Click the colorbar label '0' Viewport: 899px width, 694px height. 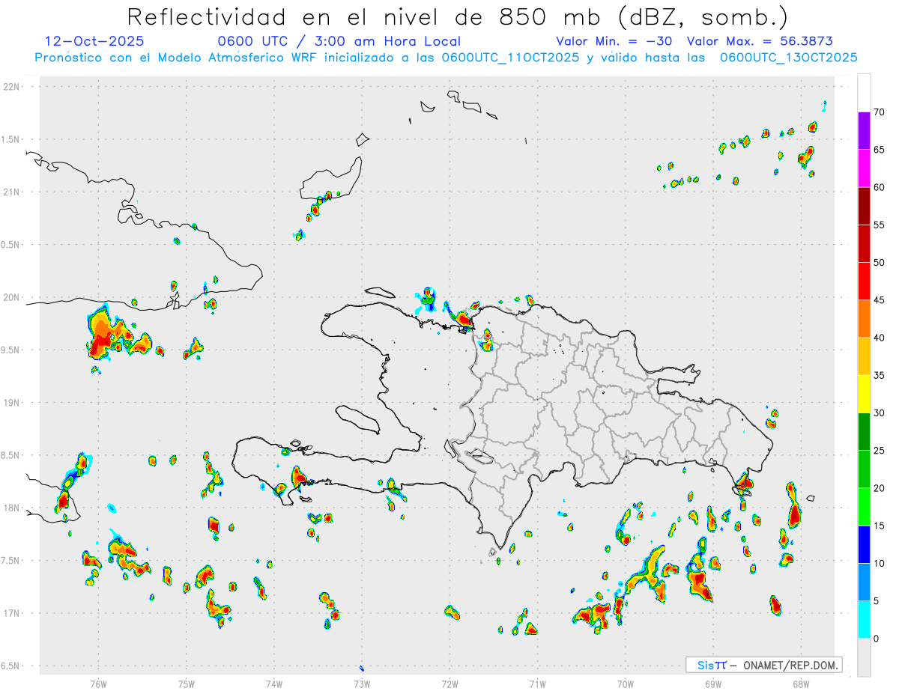click(877, 639)
